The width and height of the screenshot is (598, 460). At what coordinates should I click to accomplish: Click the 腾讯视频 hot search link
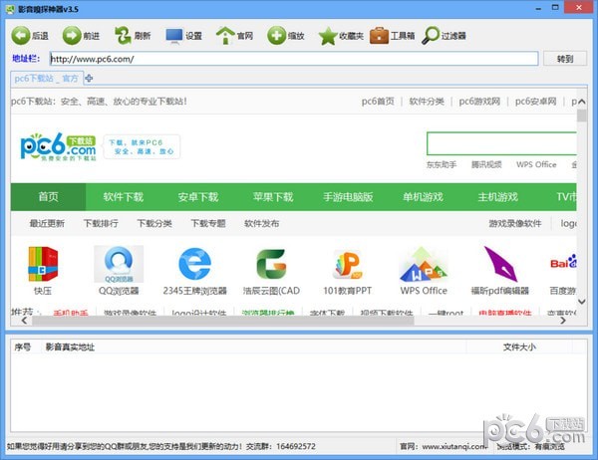[x=486, y=164]
